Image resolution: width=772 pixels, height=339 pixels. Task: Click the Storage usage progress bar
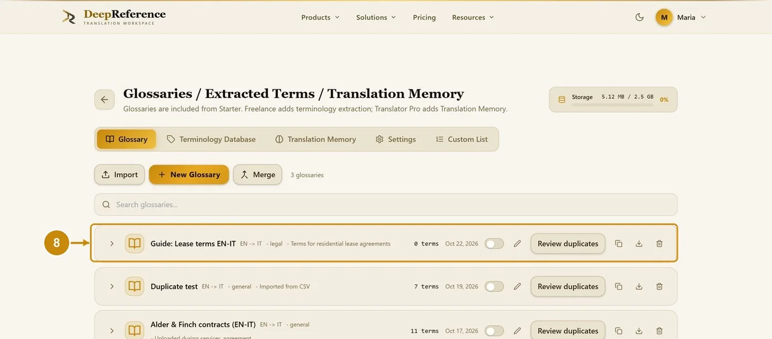(x=612, y=104)
